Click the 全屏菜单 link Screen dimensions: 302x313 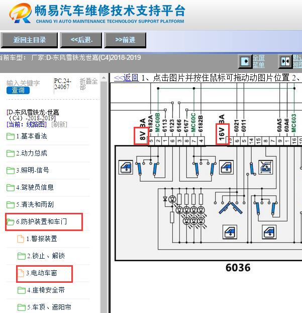coord(259,61)
